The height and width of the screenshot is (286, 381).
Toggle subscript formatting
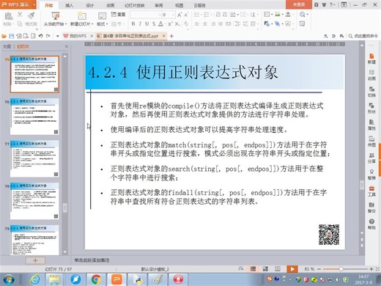coord(177,23)
